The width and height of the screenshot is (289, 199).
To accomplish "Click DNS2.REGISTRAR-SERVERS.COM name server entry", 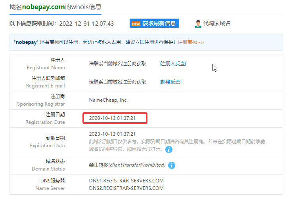I will coord(126,188).
